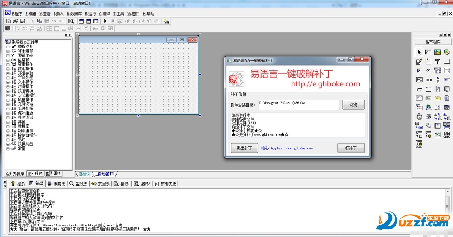This screenshot has height=237, width=453.
Task: Open the C.编译 menu
Action: (104, 13)
